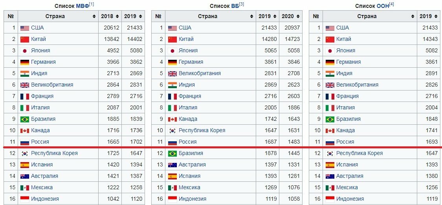Open the Китай link in the ВБ table

[x=186, y=39]
